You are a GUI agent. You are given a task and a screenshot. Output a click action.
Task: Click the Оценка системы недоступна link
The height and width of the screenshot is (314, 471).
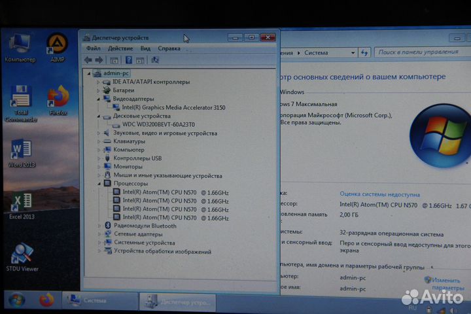click(379, 194)
